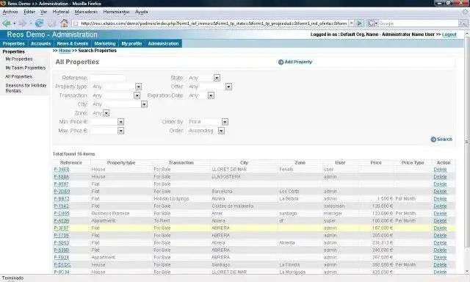Switch to the News & Events tab

click(73, 43)
